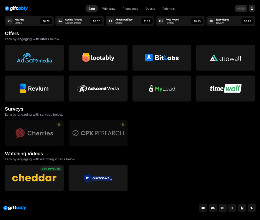Choose the MyLead offer wall
Screen dimensions: 260x220
point(162,89)
